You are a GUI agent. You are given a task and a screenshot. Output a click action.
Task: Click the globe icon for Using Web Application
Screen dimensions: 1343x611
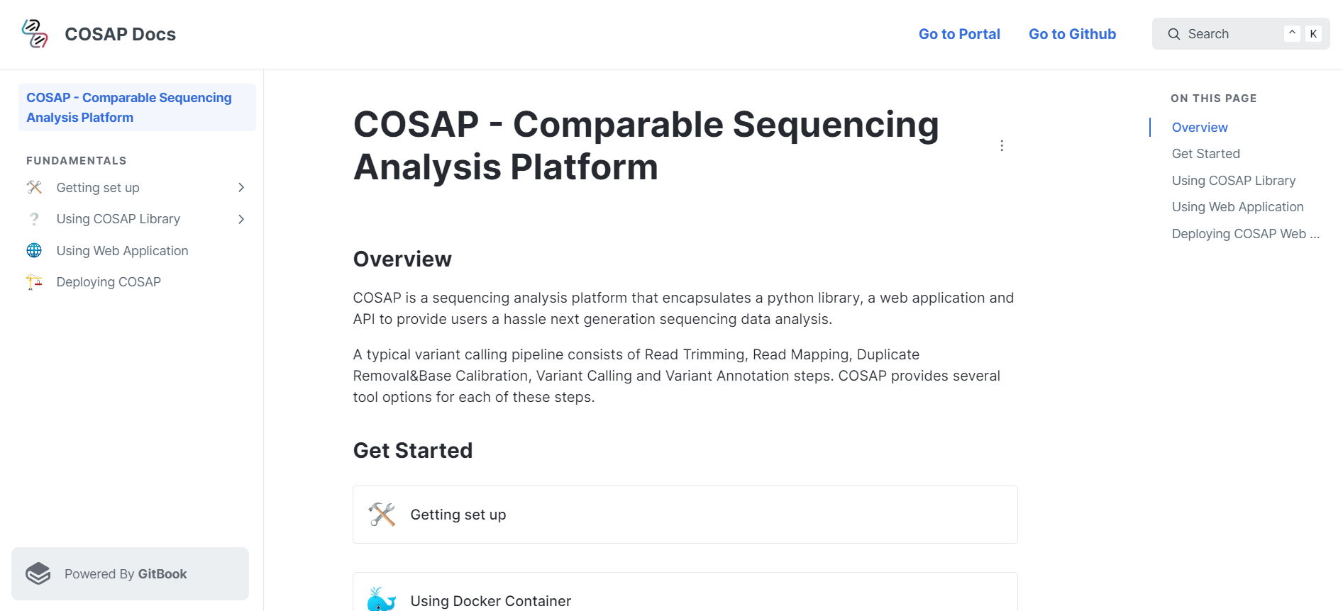click(x=34, y=250)
